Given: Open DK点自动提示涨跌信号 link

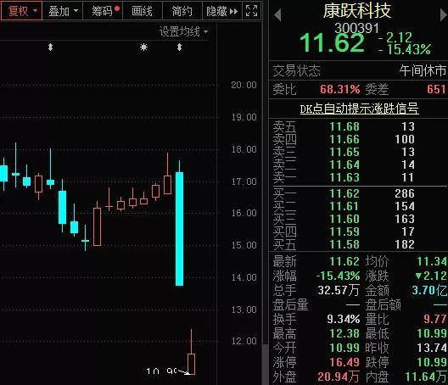Looking at the screenshot, I should pyautogui.click(x=359, y=109).
